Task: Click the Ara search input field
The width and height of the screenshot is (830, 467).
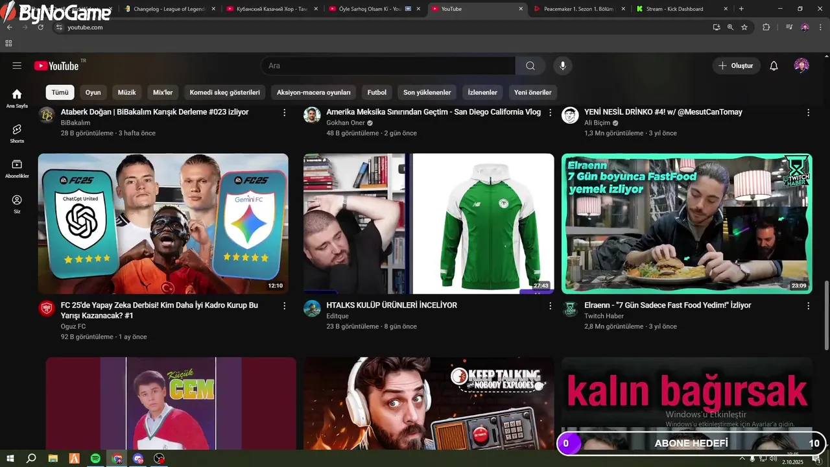Action: [388, 66]
